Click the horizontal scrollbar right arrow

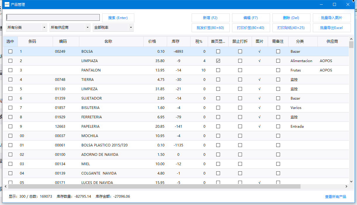tap(346, 187)
